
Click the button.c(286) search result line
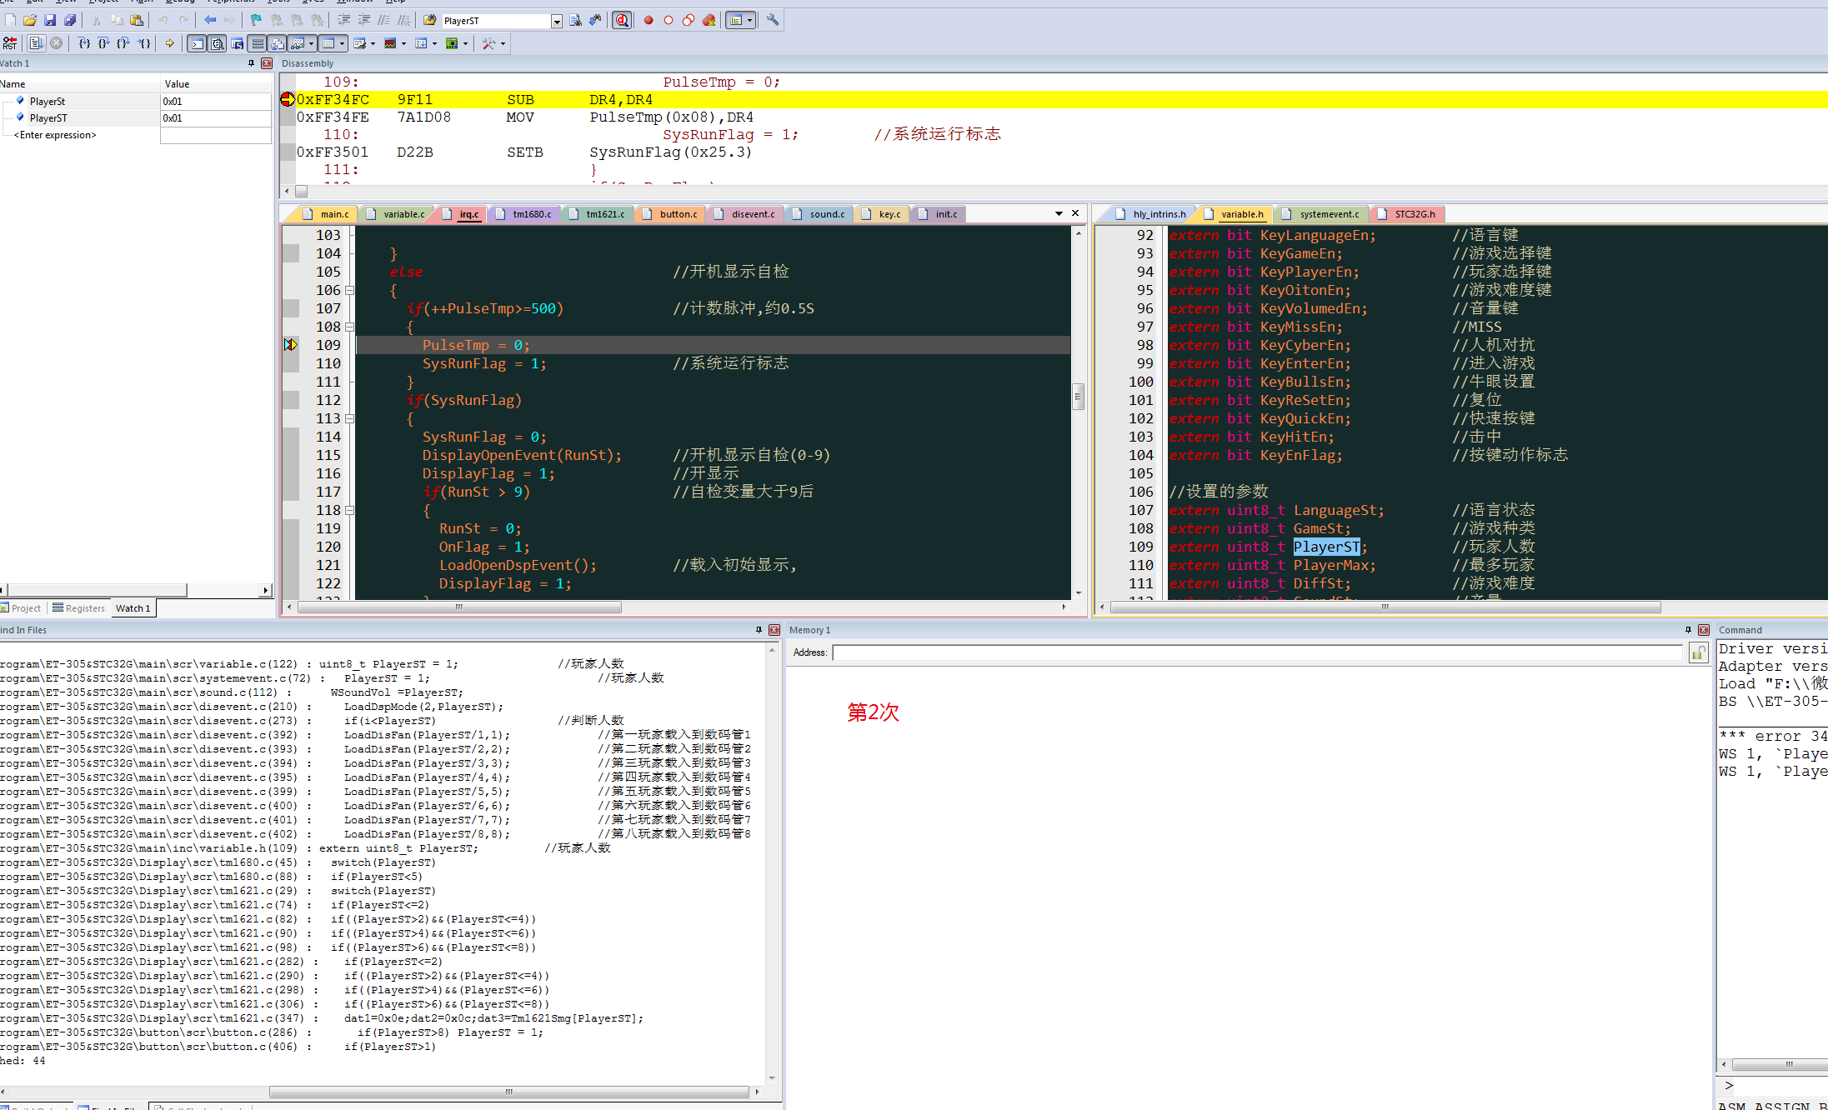pyautogui.click(x=272, y=1032)
